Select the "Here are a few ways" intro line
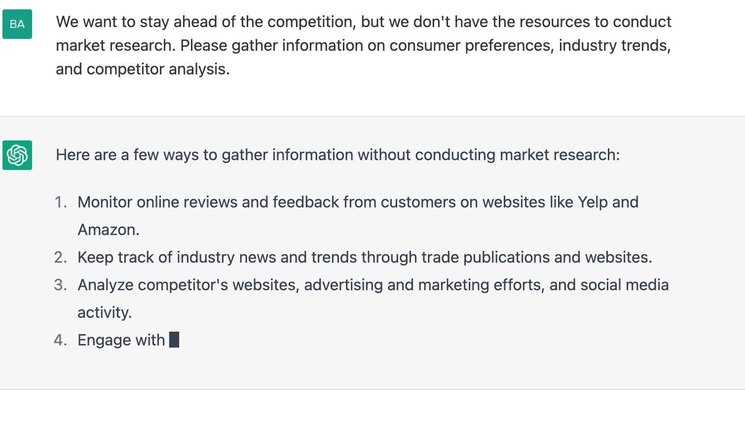This screenshot has width=745, height=442. [337, 155]
